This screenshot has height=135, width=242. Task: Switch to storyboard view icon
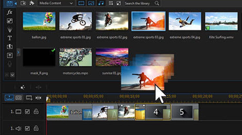pyautogui.click(x=19, y=98)
